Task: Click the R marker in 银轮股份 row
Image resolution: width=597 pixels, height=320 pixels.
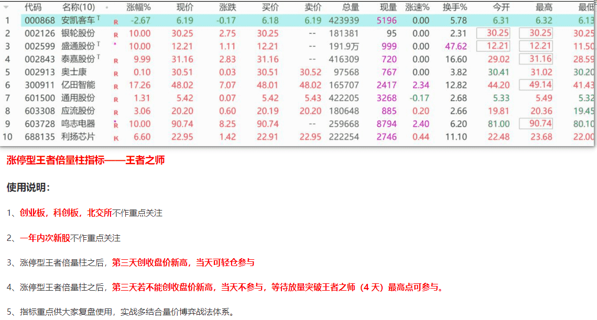Action: (116, 35)
